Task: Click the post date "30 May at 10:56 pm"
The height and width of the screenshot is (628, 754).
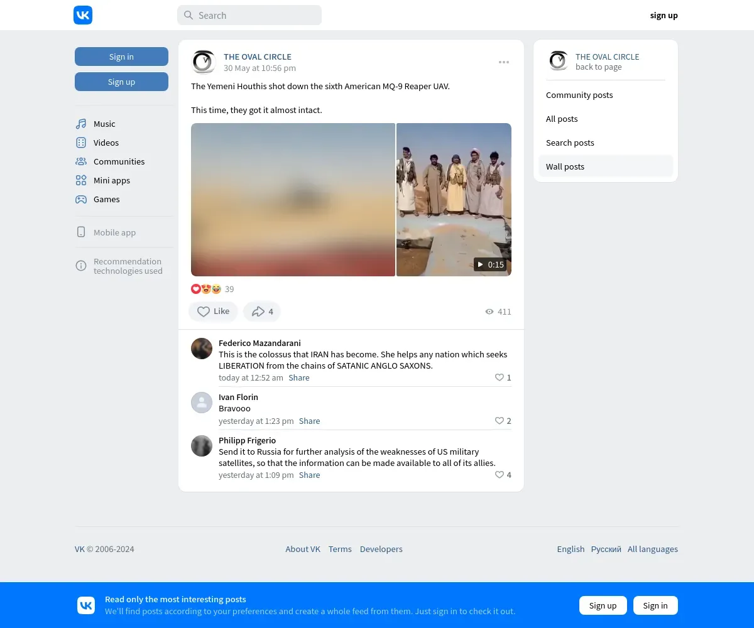Action: tap(260, 68)
